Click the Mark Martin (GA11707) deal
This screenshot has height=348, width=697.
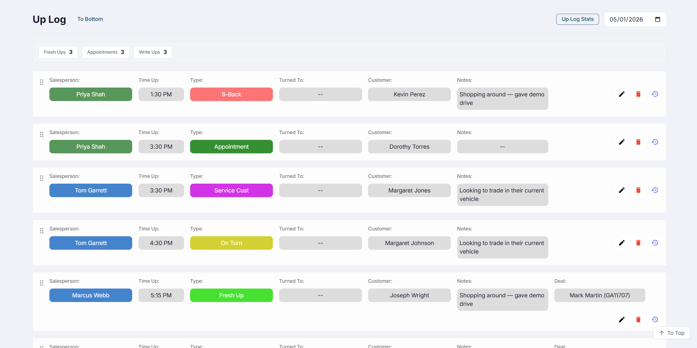click(x=600, y=295)
